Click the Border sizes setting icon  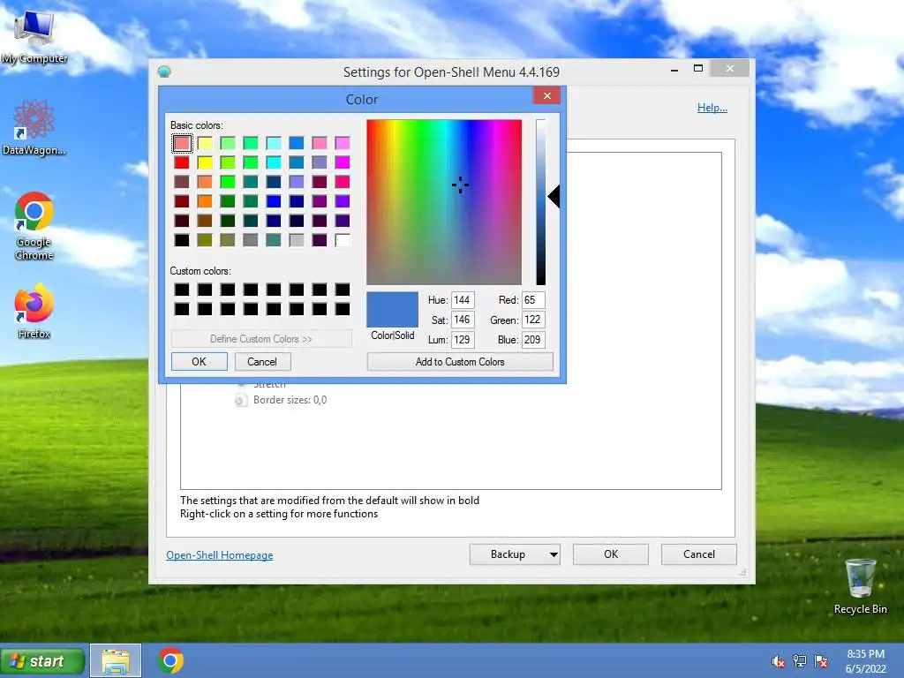pos(241,400)
